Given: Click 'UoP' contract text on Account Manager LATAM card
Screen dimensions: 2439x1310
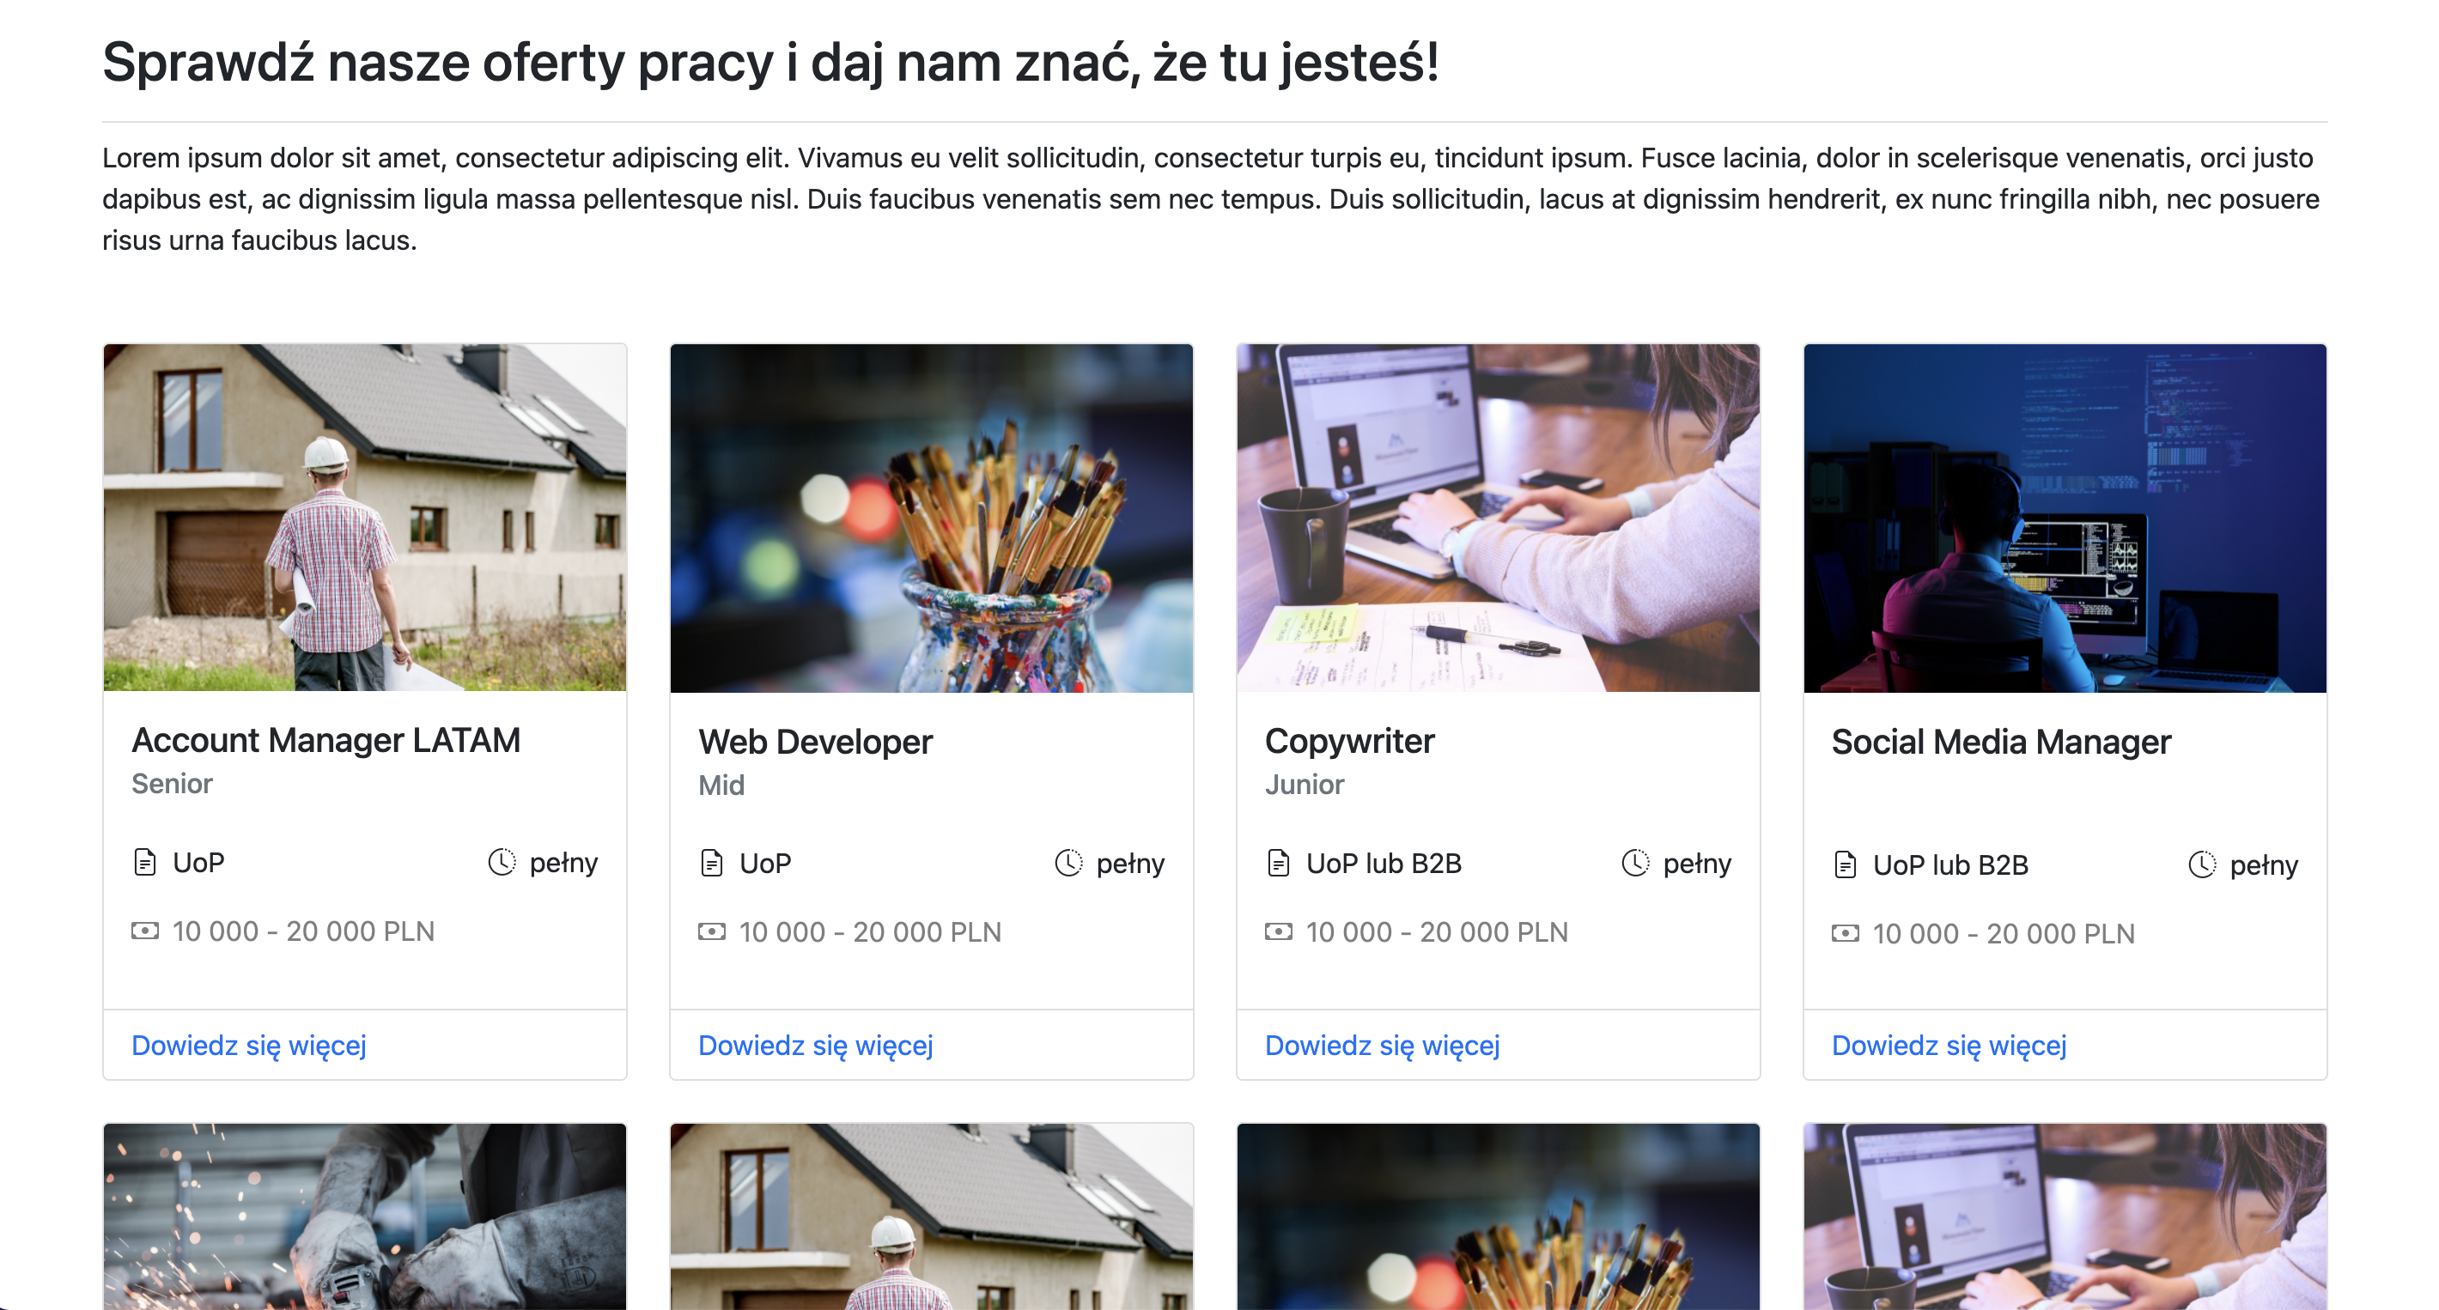Looking at the screenshot, I should 199,862.
